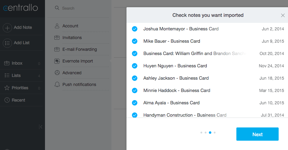Click the Push notifications bell icon
288x150 pixels.
(57, 84)
